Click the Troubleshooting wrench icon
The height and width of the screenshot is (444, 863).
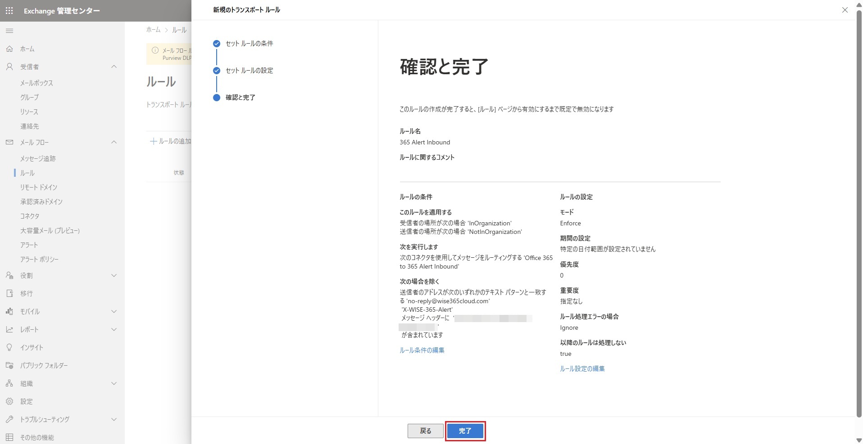[x=9, y=419]
